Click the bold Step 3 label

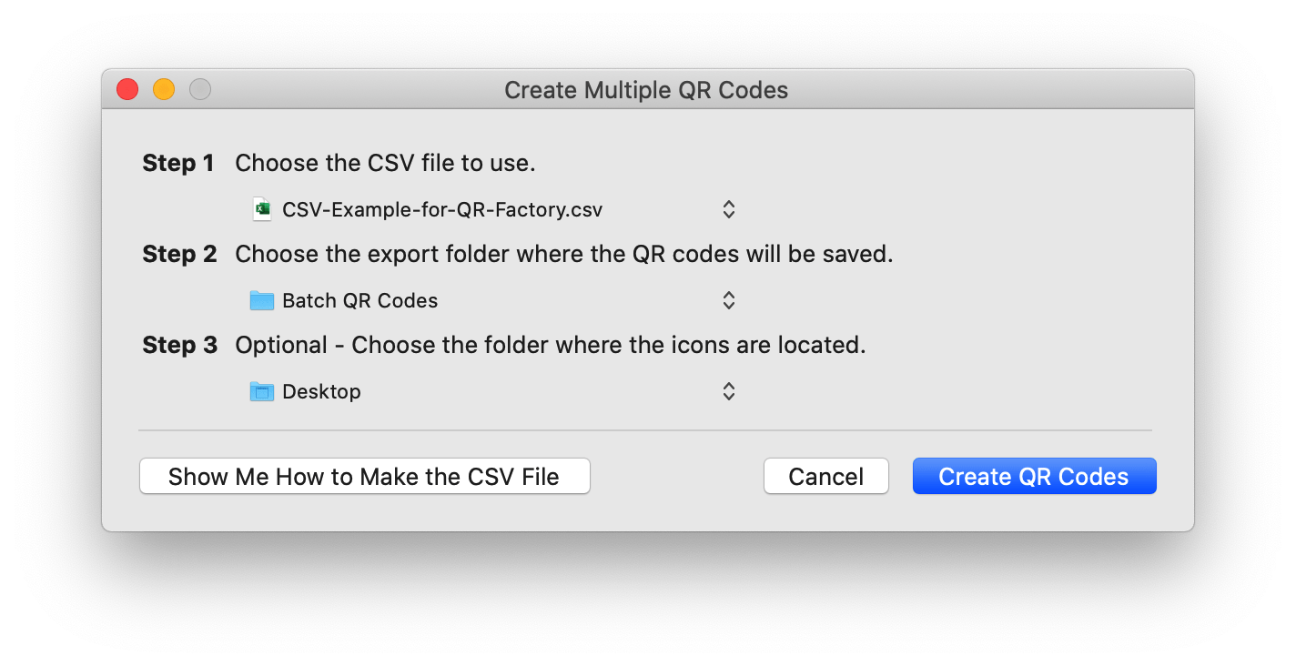click(x=179, y=346)
